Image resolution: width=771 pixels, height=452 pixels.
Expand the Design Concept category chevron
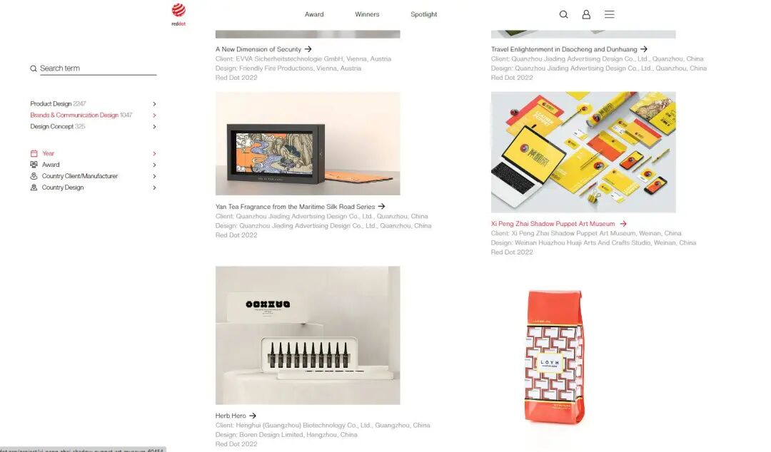(154, 127)
